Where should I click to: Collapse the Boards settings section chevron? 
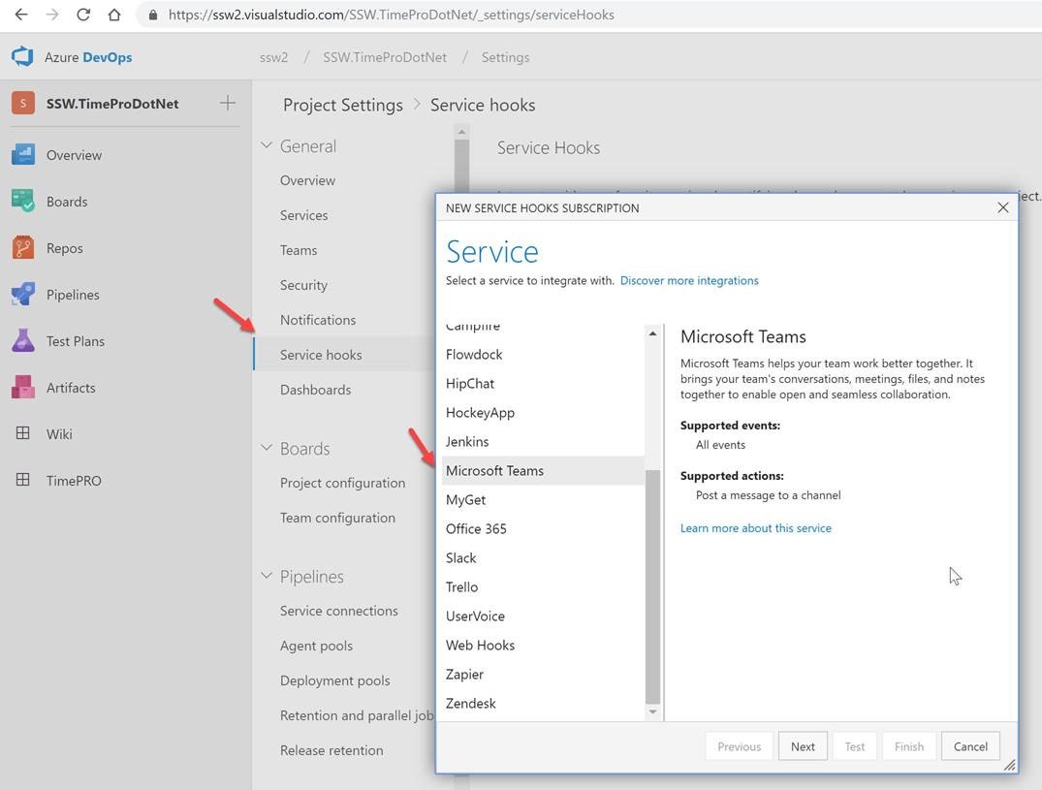pyautogui.click(x=267, y=449)
